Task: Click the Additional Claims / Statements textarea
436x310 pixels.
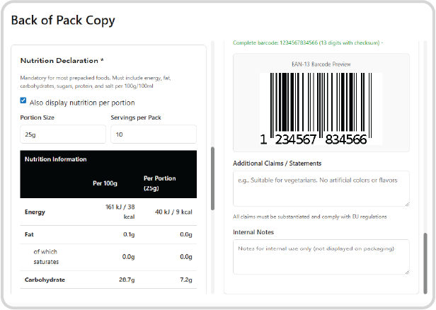Action: [x=321, y=188]
